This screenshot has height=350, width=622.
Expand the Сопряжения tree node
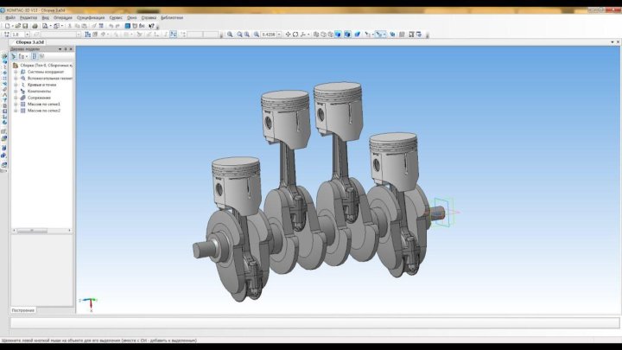tap(15, 98)
